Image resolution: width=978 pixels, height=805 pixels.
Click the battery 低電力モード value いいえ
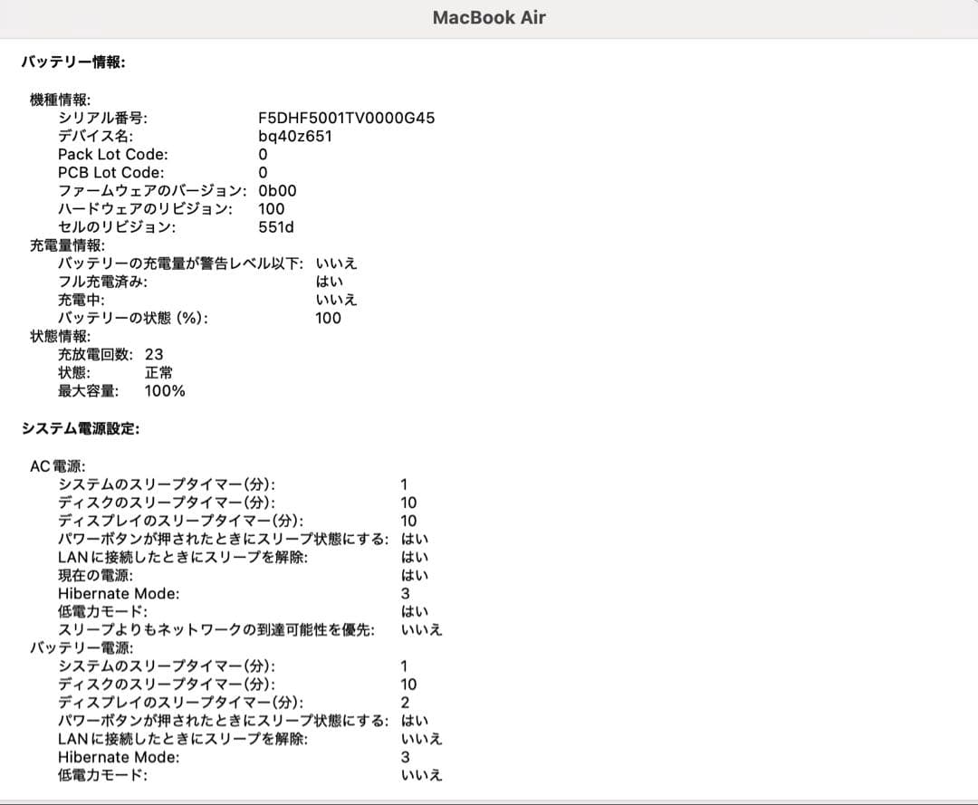tap(422, 775)
